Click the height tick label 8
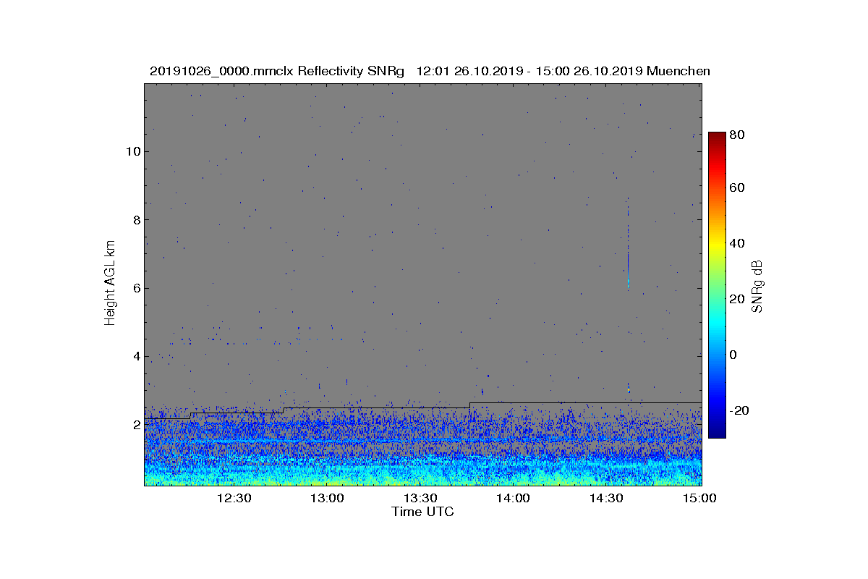The image size is (868, 579). [136, 219]
